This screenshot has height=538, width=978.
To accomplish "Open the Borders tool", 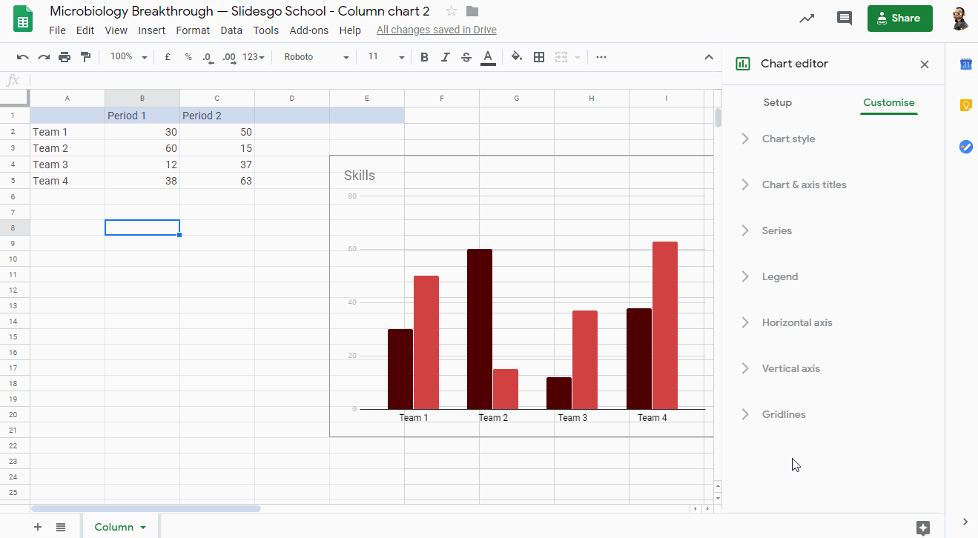I will click(539, 57).
